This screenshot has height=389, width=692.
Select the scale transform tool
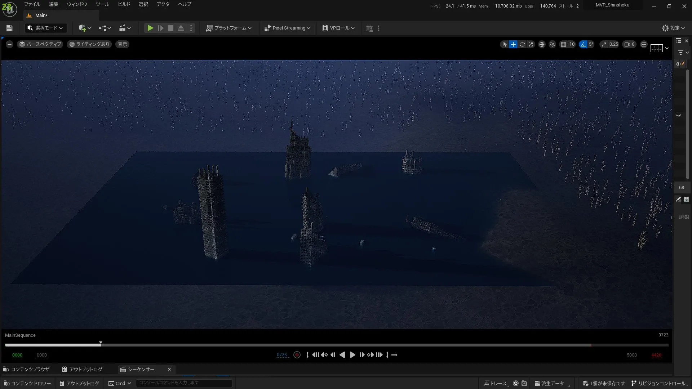[x=531, y=44]
